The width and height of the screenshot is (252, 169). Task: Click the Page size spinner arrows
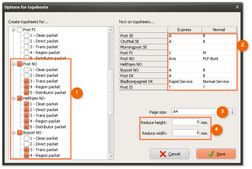pyautogui.click(x=232, y=111)
